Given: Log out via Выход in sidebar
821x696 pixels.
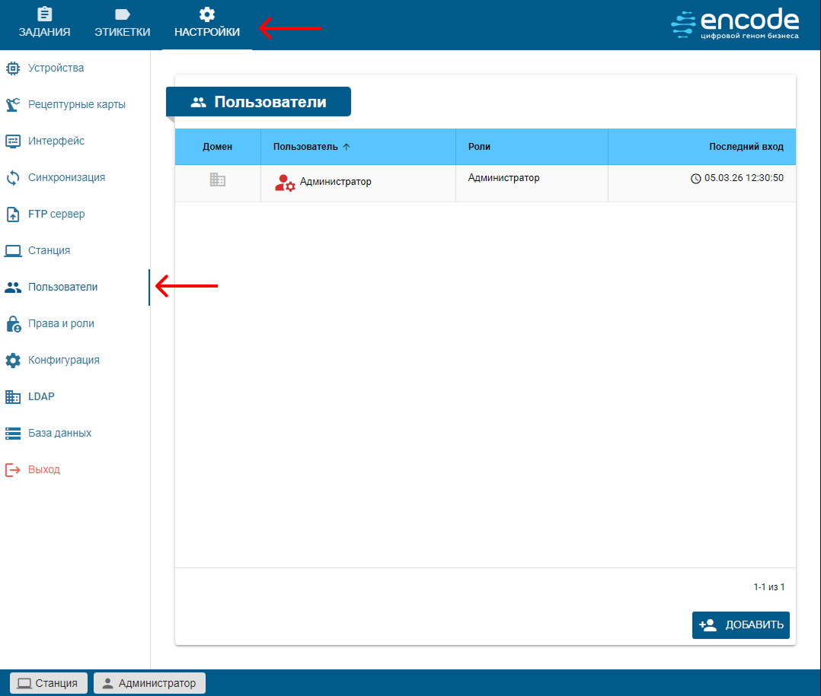Looking at the screenshot, I should pos(43,470).
